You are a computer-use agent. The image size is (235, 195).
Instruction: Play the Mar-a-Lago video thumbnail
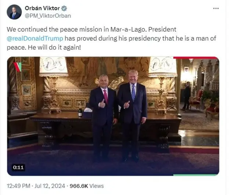tap(113, 116)
